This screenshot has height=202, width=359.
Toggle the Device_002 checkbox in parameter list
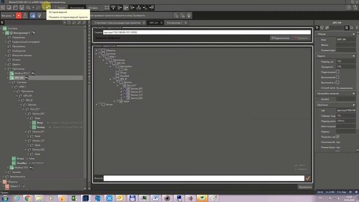coord(128,98)
